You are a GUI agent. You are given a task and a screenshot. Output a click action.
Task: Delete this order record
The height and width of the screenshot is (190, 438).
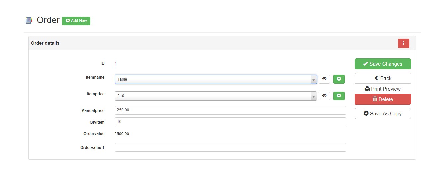tap(383, 99)
